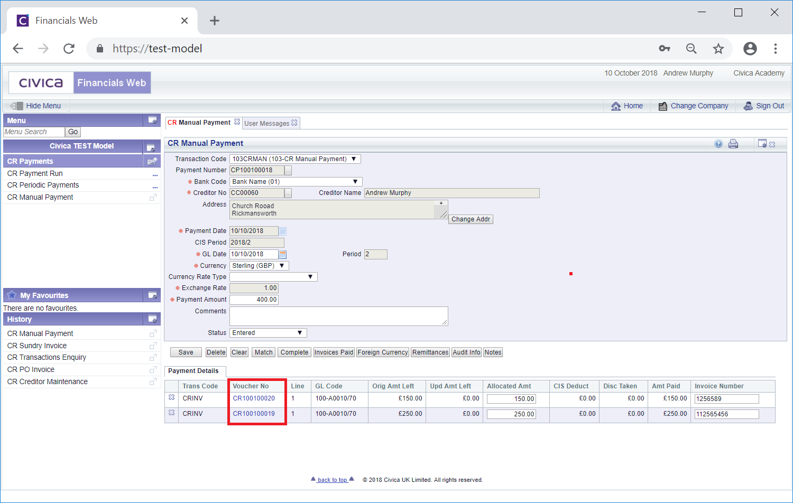Click the Delete button
This screenshot has width=793, height=503.
(x=216, y=352)
